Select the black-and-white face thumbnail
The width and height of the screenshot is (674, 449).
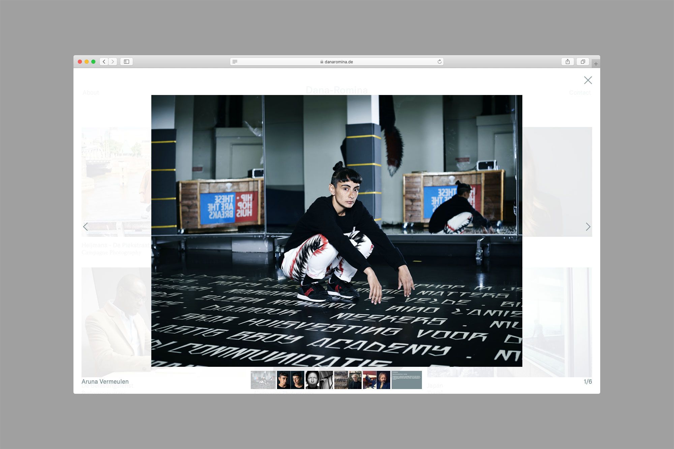319,380
